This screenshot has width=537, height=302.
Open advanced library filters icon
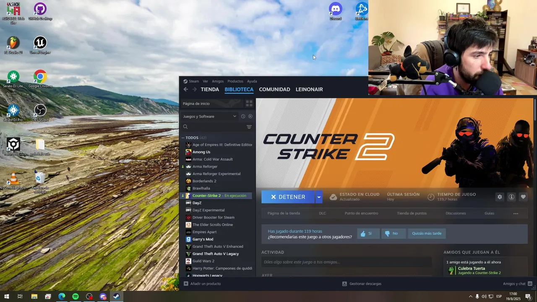coord(249,127)
